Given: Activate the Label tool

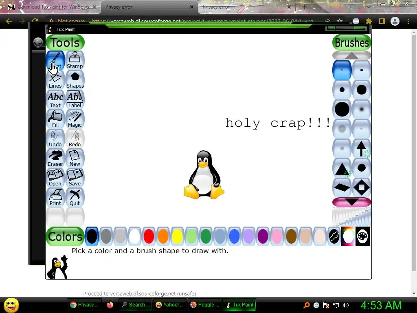Looking at the screenshot, I should pos(75,99).
